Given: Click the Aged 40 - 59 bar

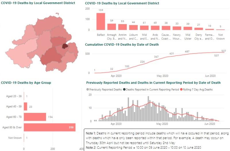Looking at the screenshot, I should click(x=26, y=107).
